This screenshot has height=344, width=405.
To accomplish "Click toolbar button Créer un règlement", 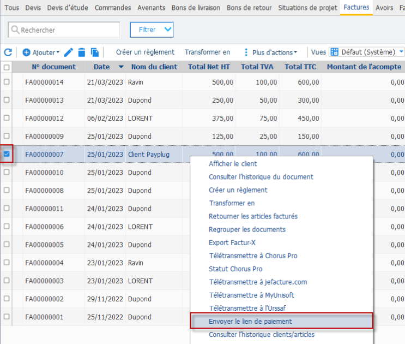I will (145, 52).
